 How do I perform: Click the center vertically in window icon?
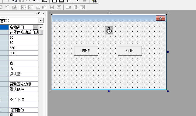click(x=31, y=7)
